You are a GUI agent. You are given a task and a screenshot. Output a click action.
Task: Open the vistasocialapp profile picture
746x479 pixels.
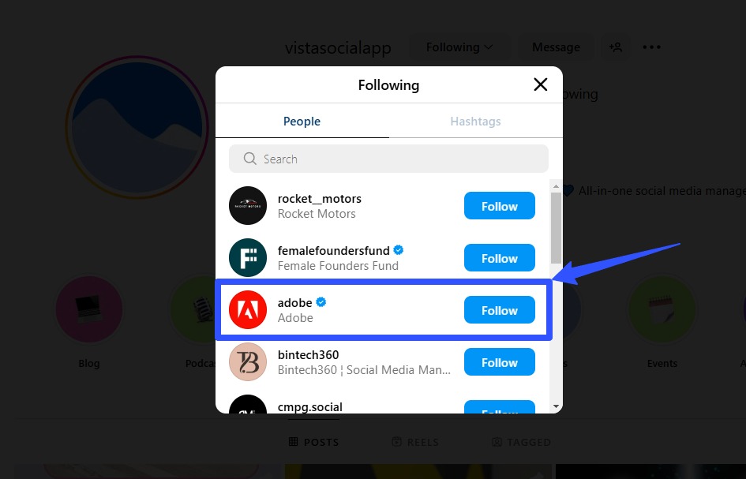tap(137, 126)
